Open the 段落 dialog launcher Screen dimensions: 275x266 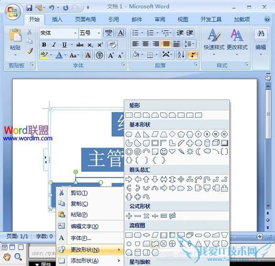196,64
